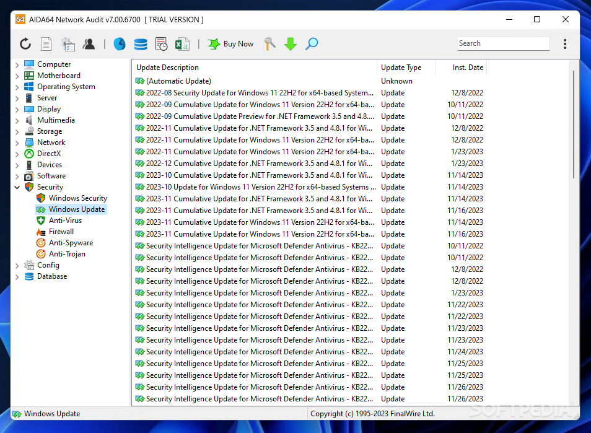Click the Database tree icon
The width and height of the screenshot is (591, 433).
coord(29,276)
